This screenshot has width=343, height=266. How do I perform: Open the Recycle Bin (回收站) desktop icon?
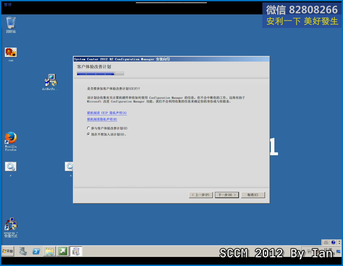(x=11, y=25)
